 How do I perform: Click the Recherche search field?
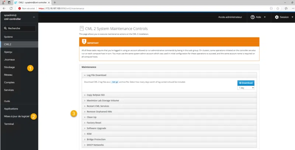19,28
